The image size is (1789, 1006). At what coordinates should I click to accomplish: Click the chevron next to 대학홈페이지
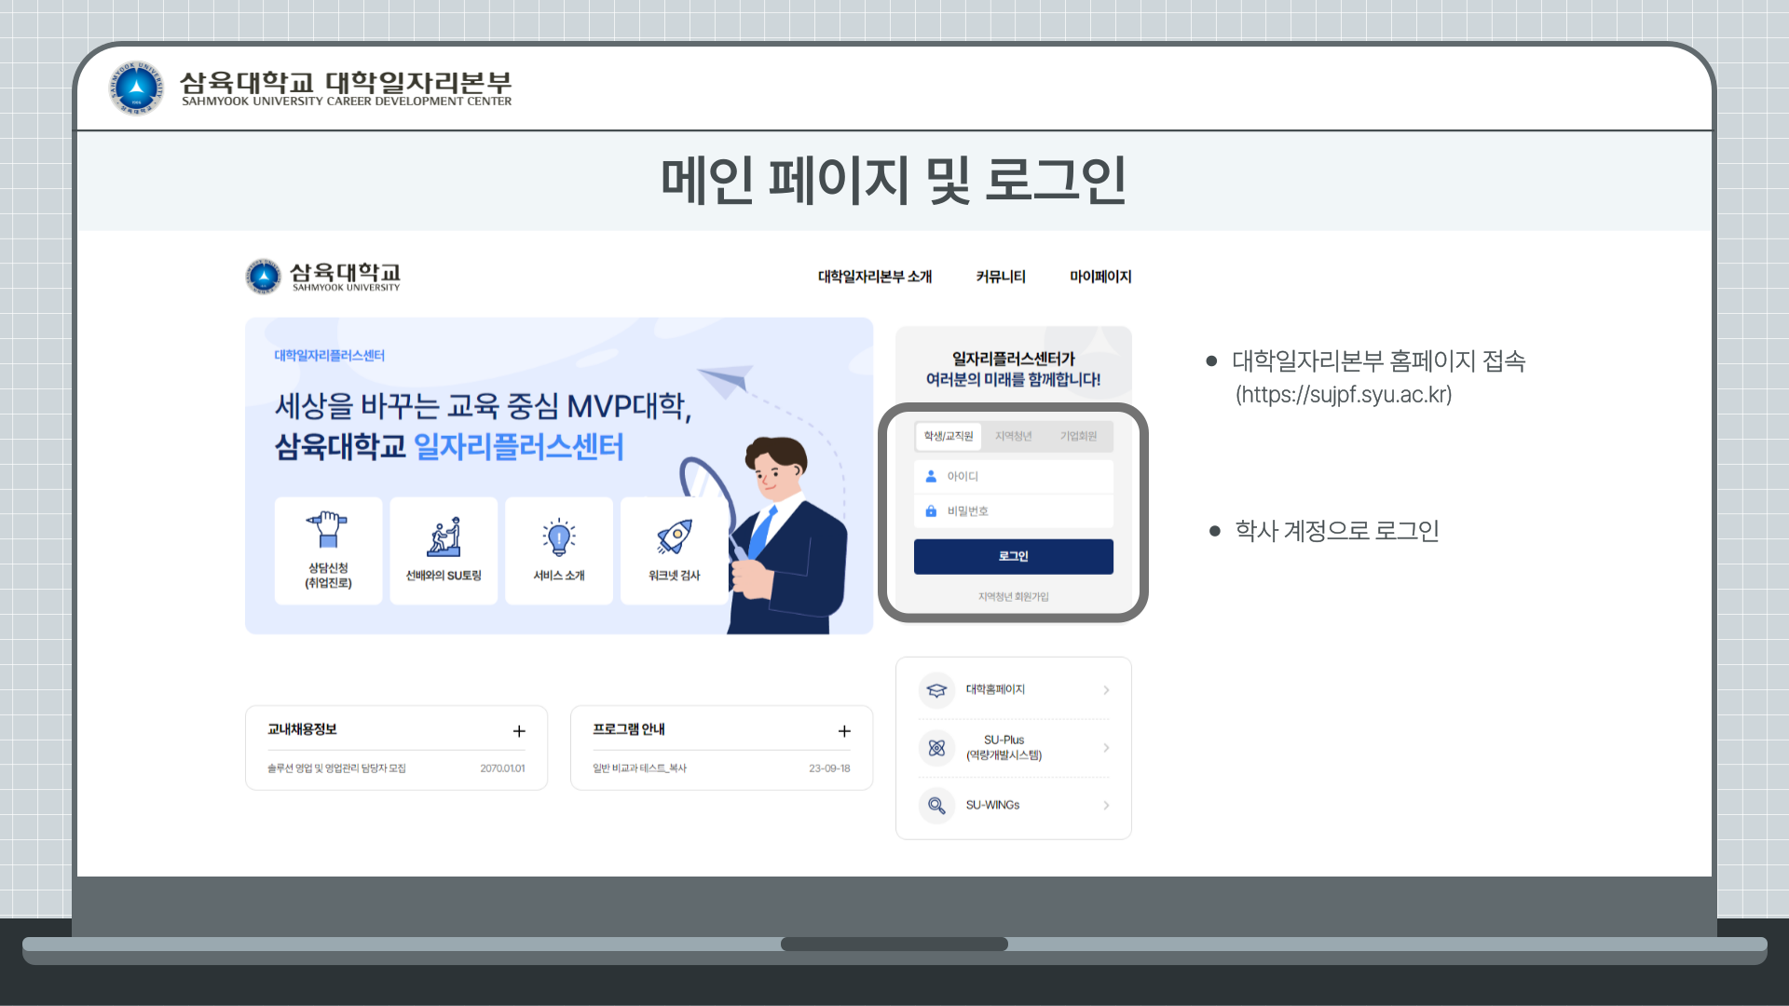point(1106,690)
